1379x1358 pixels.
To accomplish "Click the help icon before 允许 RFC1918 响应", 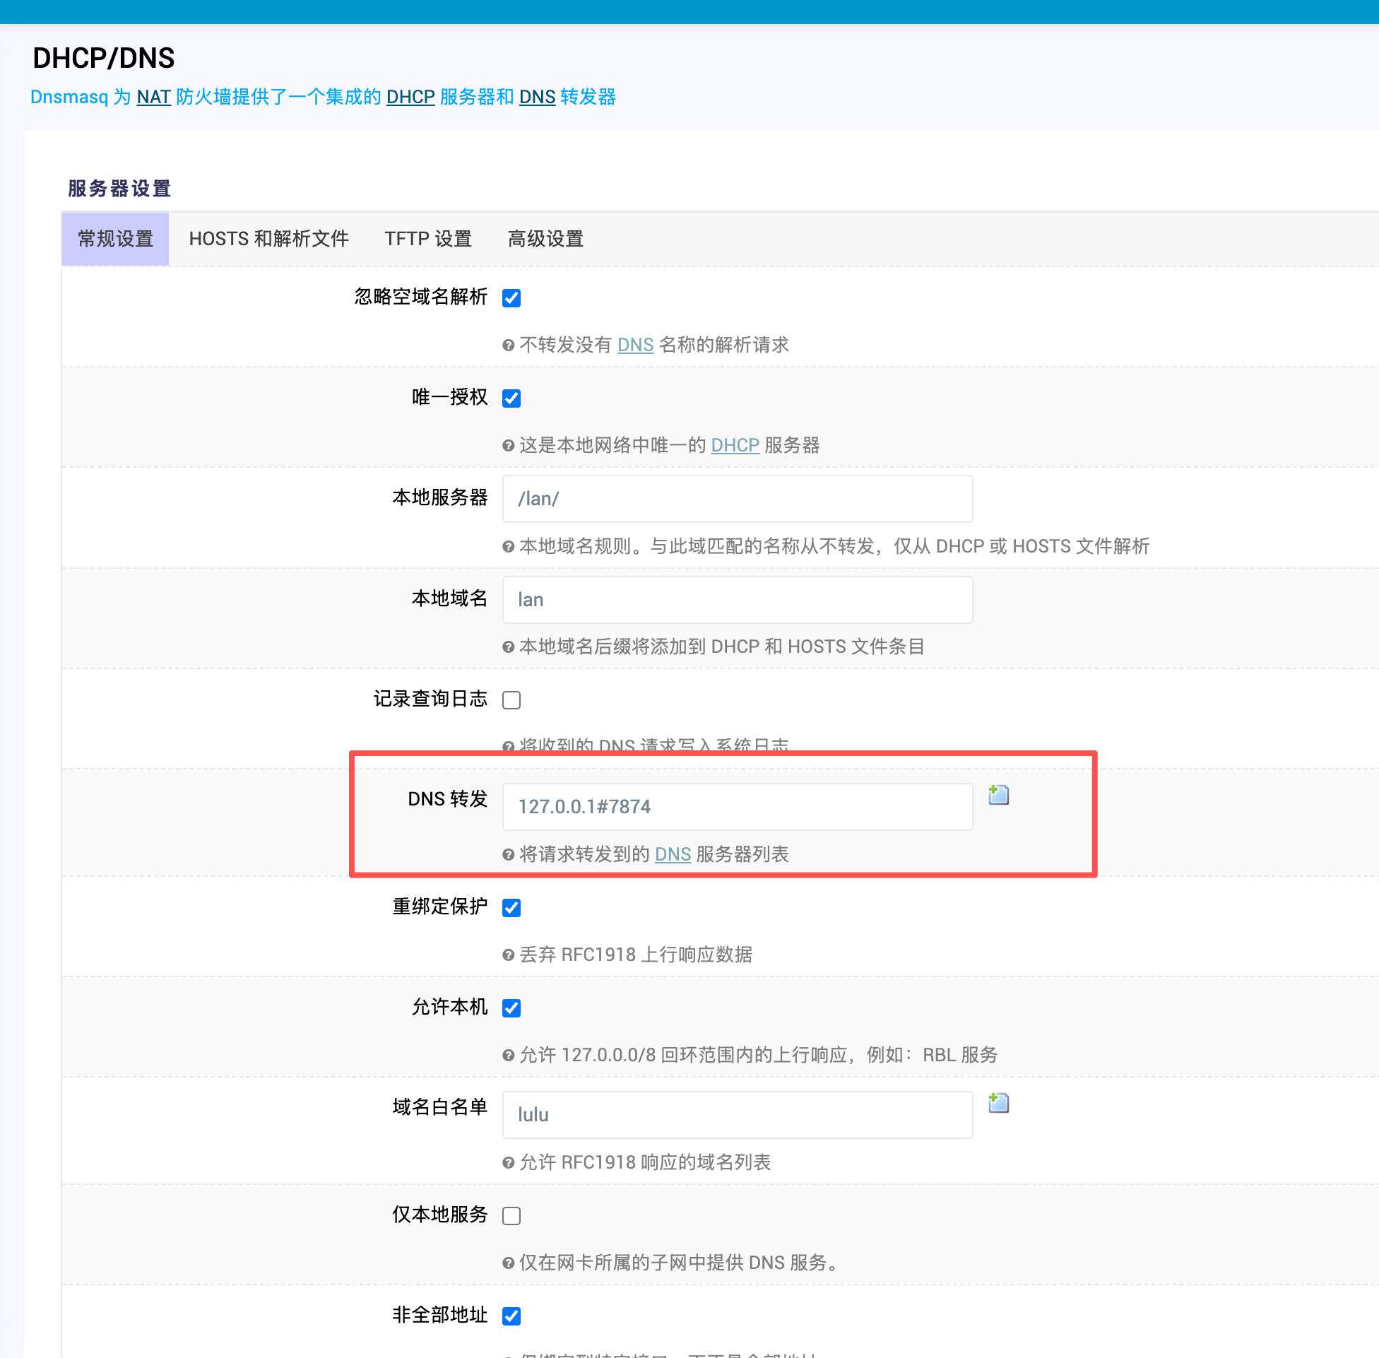I will coord(509,1163).
